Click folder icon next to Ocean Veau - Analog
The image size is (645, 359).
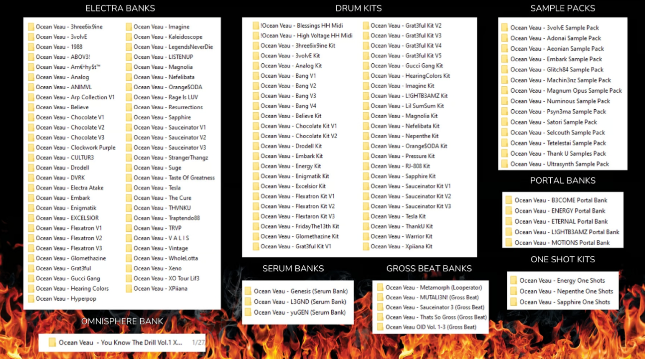click(30, 77)
